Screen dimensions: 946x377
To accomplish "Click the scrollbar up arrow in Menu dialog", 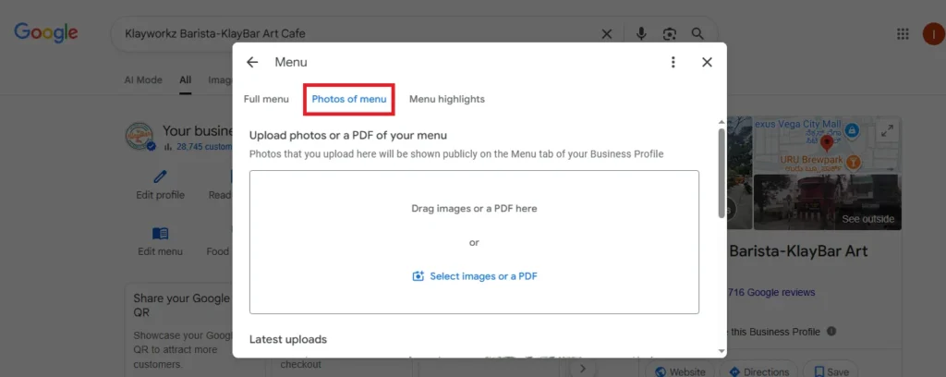I will tap(722, 122).
